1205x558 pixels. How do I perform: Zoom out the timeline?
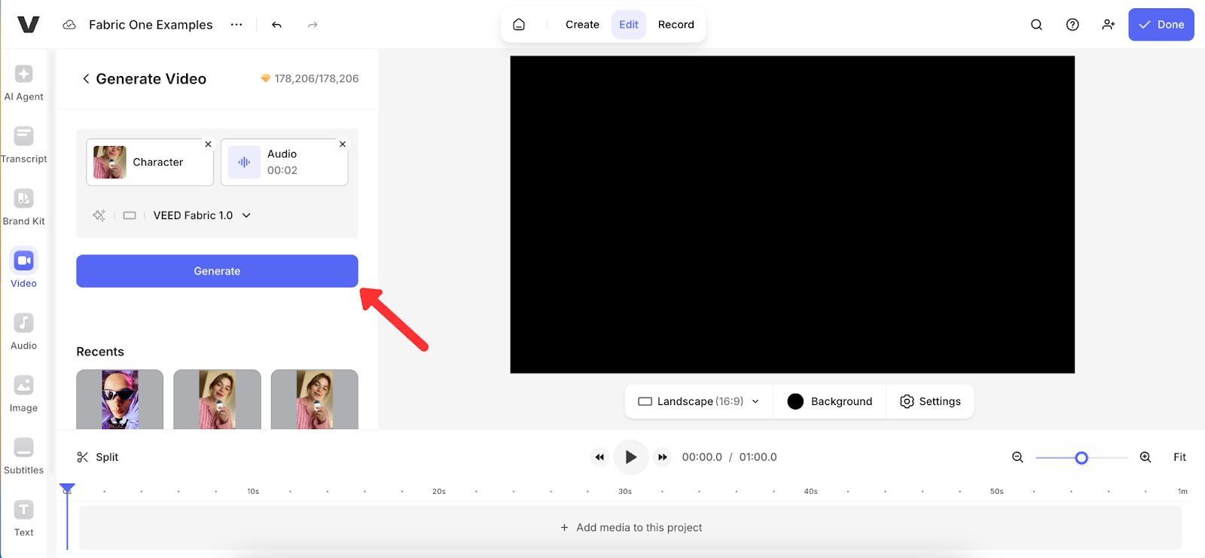[1017, 457]
